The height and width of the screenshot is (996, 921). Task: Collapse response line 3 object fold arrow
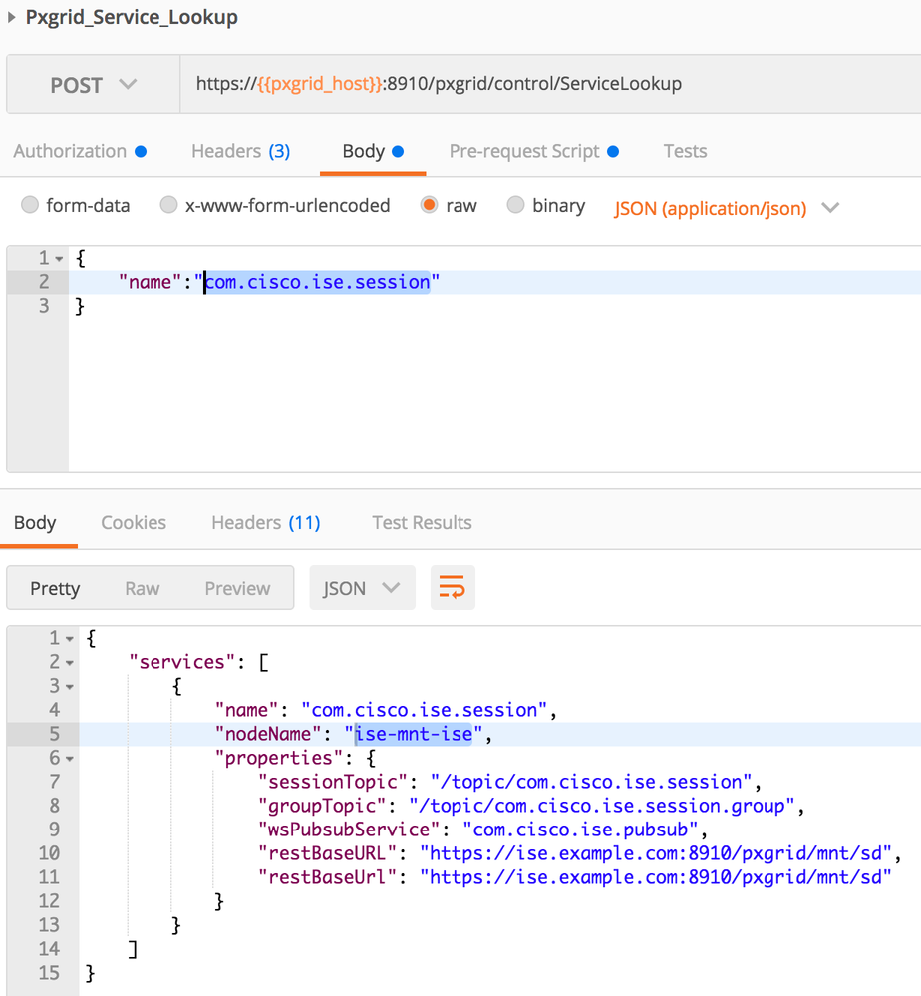click(70, 687)
